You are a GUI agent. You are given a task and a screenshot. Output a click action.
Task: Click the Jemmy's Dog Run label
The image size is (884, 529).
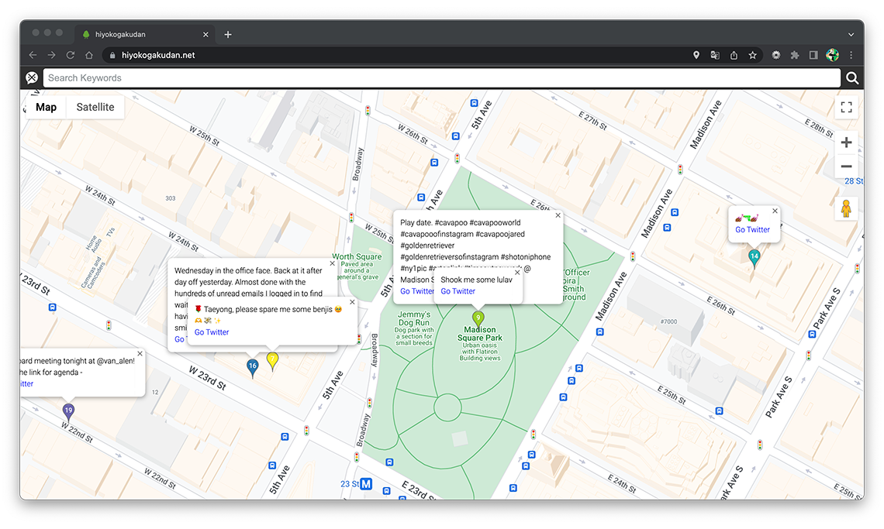pos(414,318)
